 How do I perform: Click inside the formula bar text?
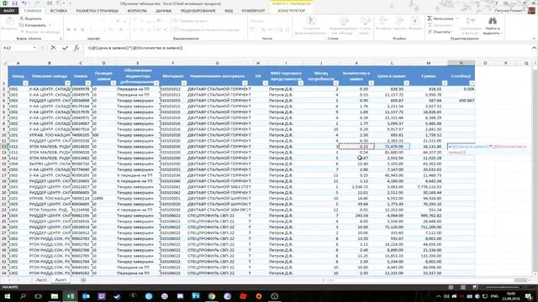point(135,48)
